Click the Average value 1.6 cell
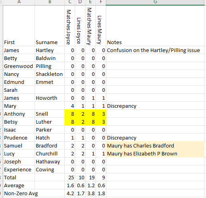Screen dimensions: 206x198 click(70, 185)
